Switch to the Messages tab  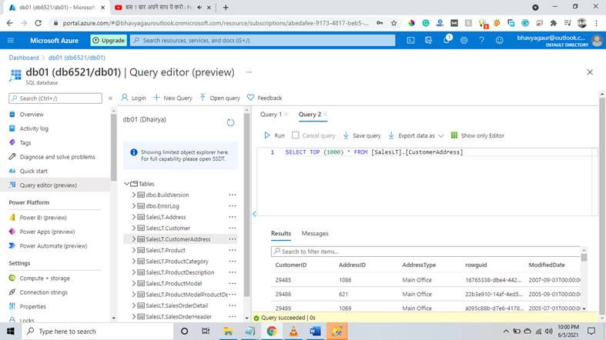pyautogui.click(x=315, y=234)
